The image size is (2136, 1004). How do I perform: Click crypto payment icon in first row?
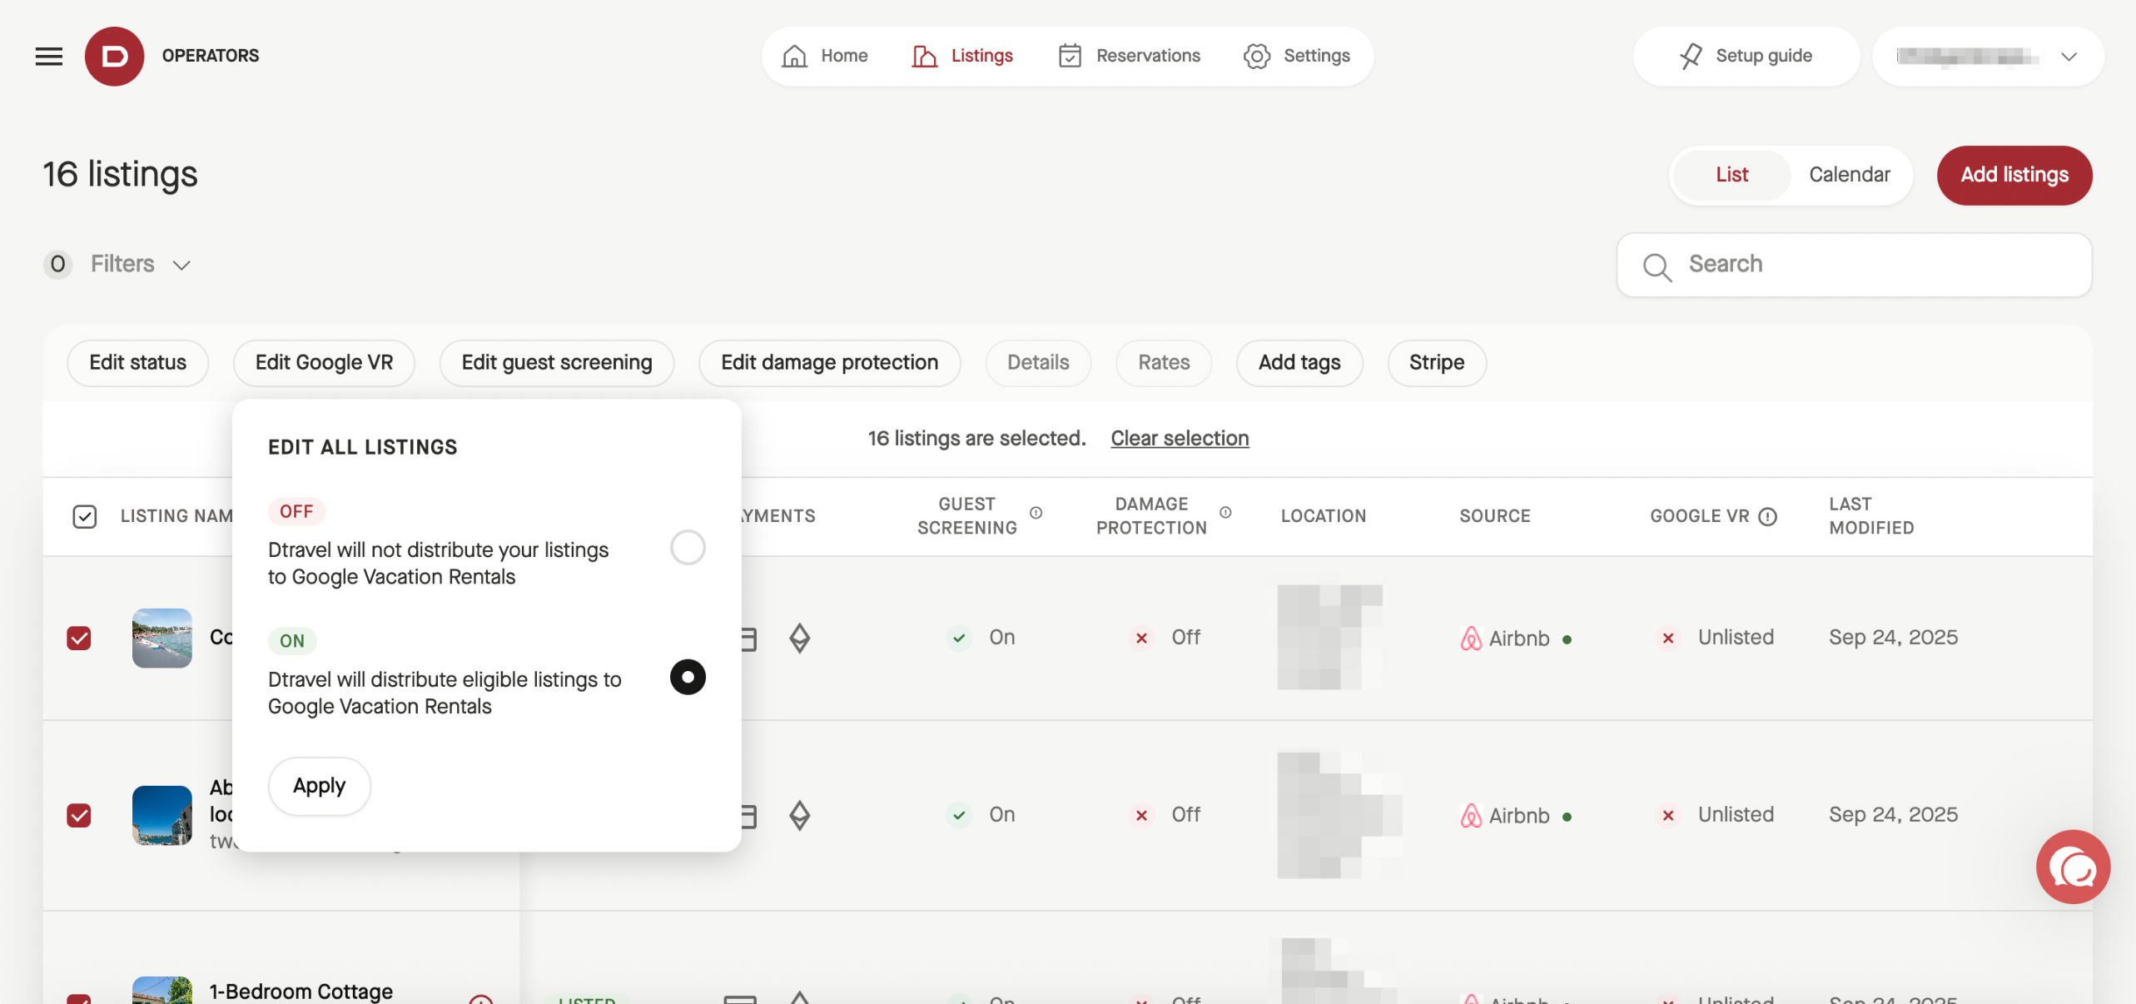799,639
